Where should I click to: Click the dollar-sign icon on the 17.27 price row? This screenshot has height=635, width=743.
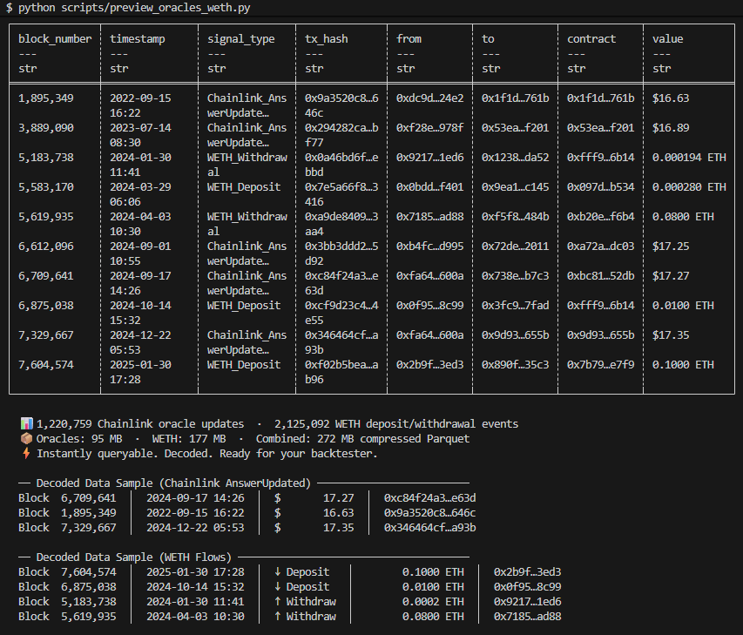275,497
